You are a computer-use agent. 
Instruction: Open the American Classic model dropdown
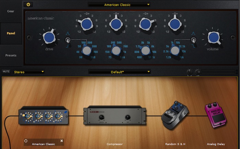(x=119, y=5)
